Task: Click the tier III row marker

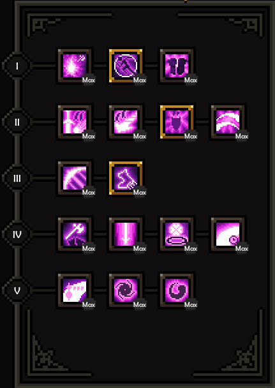Action: (17, 178)
